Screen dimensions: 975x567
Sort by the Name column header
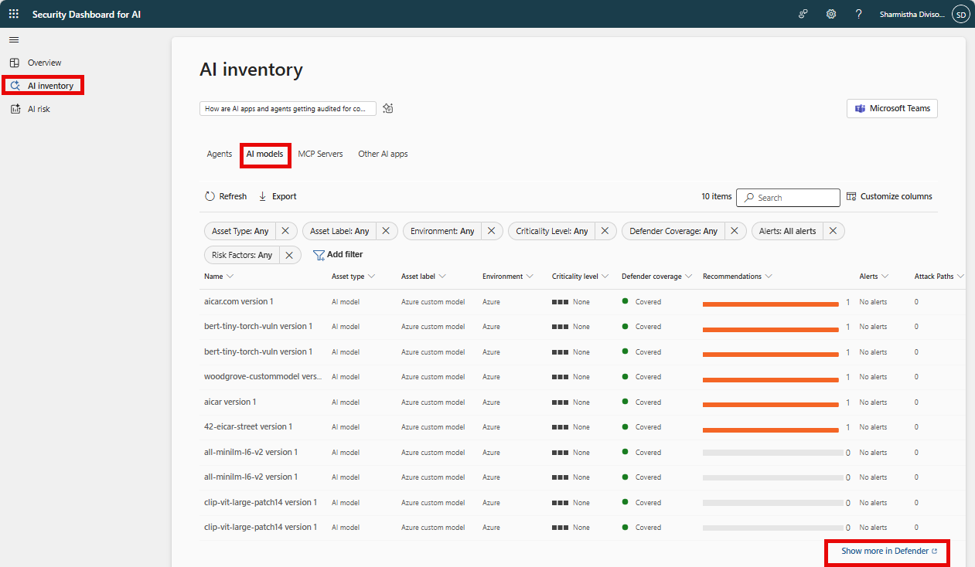tap(219, 277)
